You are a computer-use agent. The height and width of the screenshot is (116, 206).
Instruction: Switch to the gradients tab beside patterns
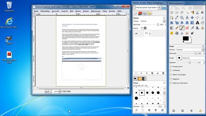(x=144, y=79)
